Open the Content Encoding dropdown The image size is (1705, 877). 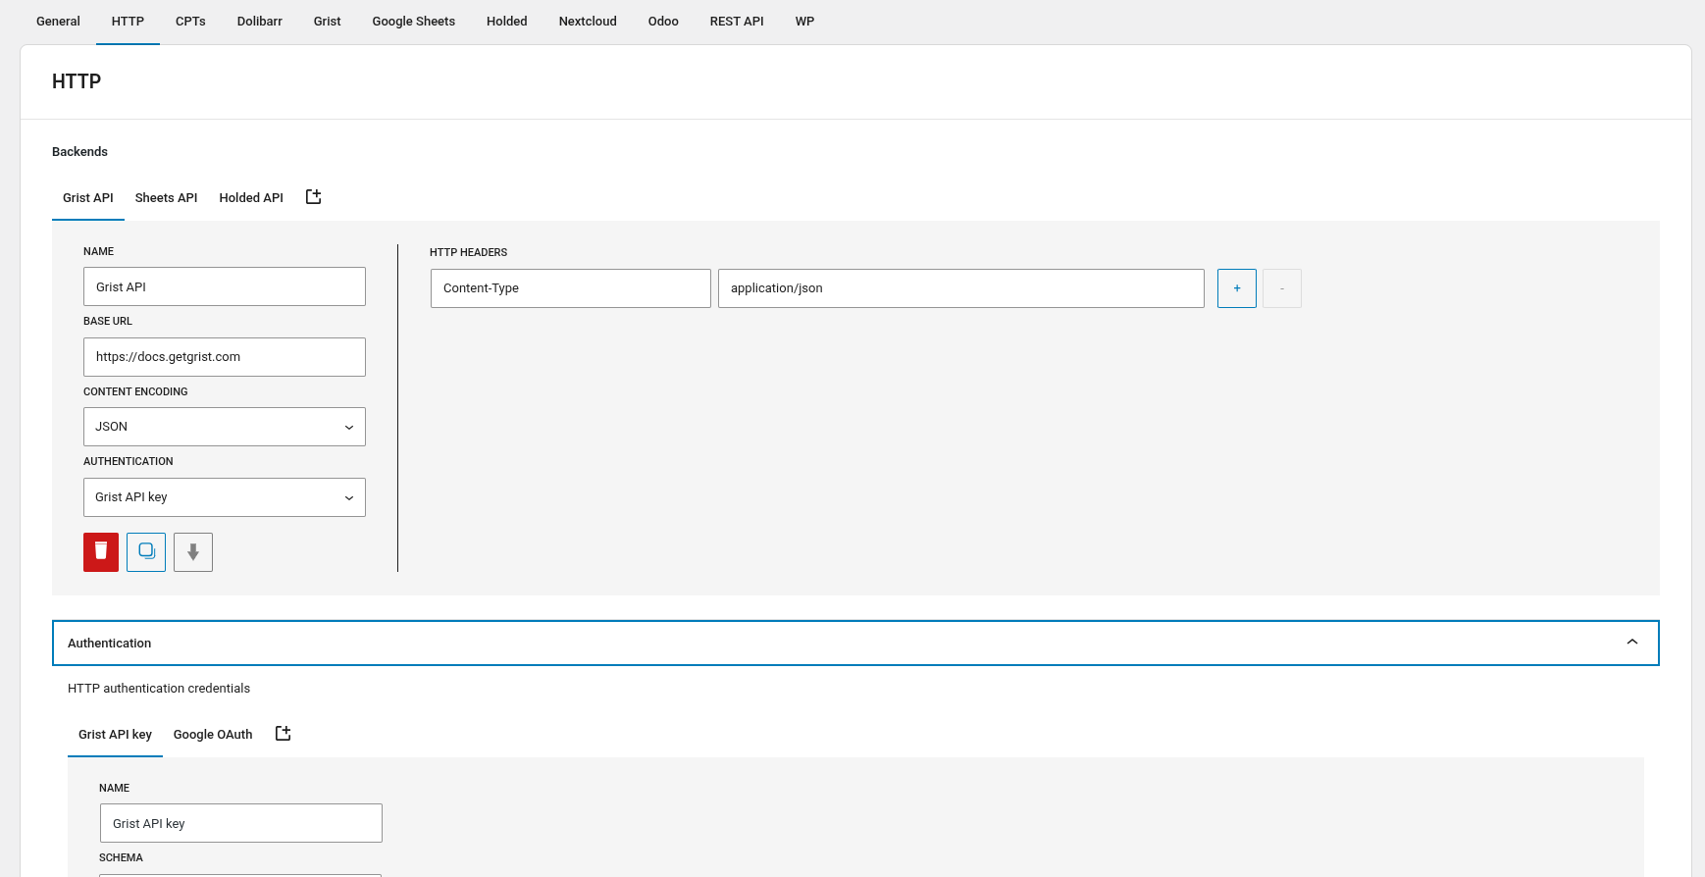225,427
